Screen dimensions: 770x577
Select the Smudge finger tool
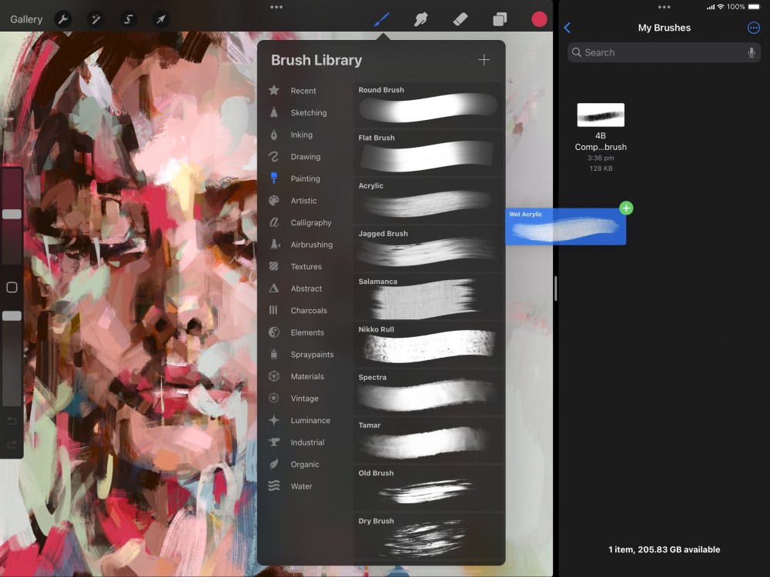pyautogui.click(x=420, y=19)
